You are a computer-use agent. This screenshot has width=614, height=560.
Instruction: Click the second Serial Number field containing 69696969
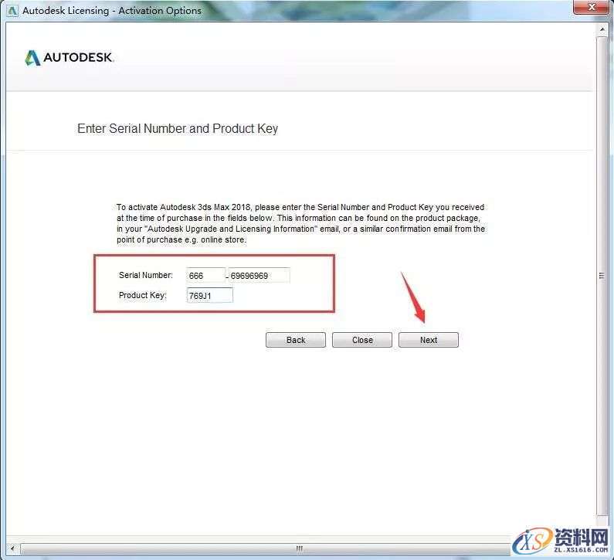coord(259,276)
